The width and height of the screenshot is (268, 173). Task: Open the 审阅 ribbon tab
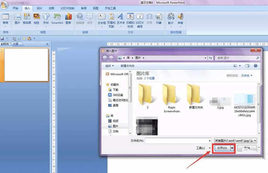(x=84, y=8)
